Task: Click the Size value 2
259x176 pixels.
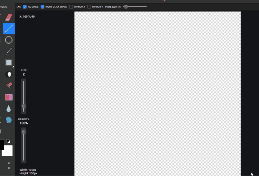Action: click(x=24, y=74)
